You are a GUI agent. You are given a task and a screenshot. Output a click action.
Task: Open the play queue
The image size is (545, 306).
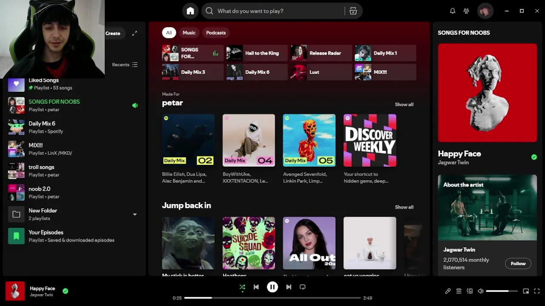coord(459,291)
